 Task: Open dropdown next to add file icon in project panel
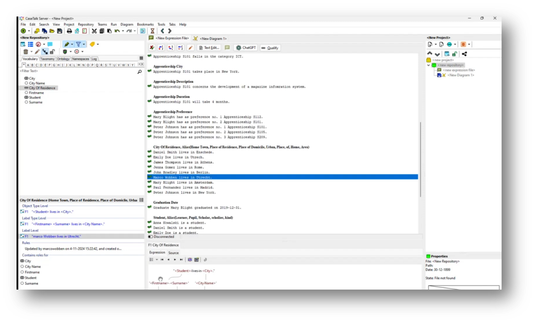pos(435,44)
